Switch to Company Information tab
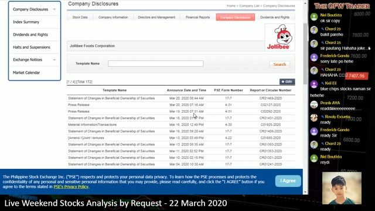375x211 pixels. point(113,17)
